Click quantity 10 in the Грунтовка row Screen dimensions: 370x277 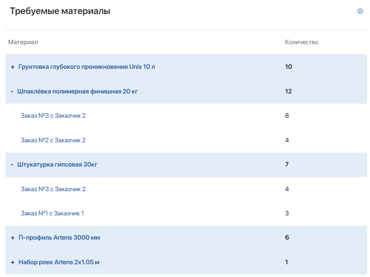288,67
